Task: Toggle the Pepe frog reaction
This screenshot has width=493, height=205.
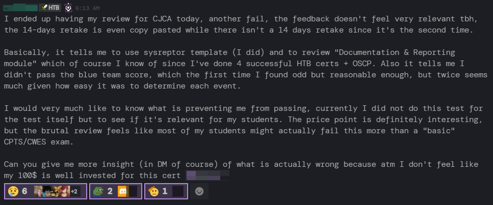Action: pyautogui.click(x=98, y=192)
